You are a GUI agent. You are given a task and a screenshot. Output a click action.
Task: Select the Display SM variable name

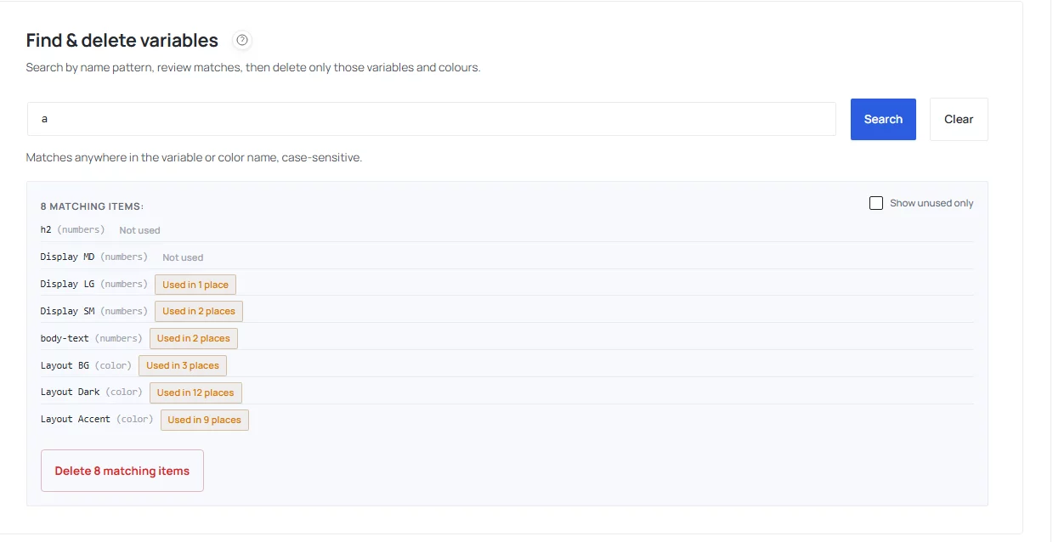(67, 311)
